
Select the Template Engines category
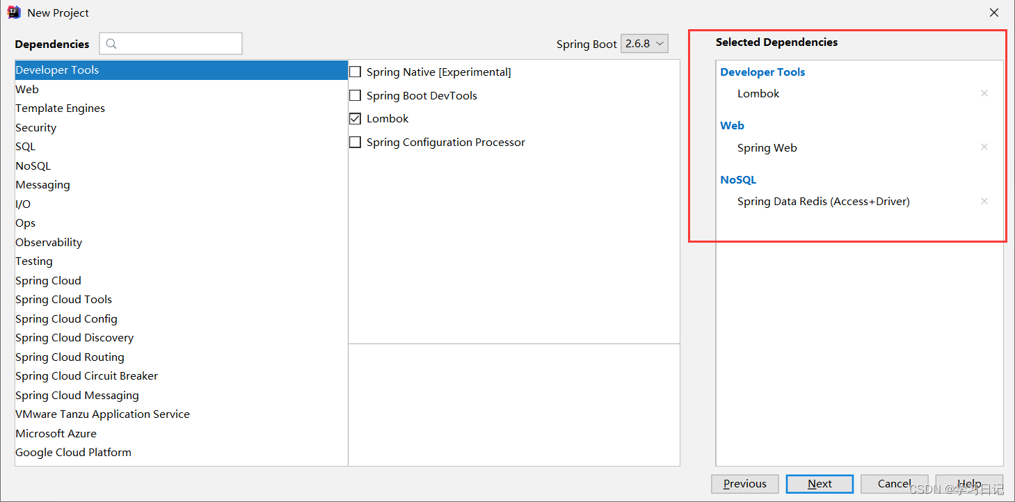(182, 108)
